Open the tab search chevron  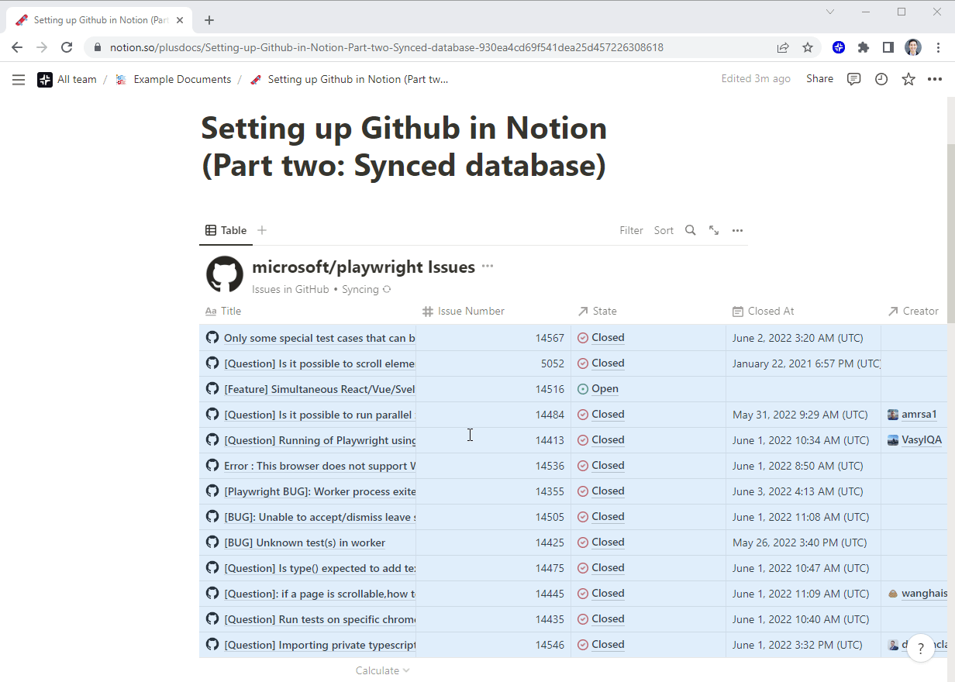point(830,12)
